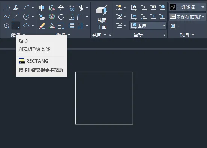
Task: Click the 矩形 tooltip title
Action: [x=23, y=41]
